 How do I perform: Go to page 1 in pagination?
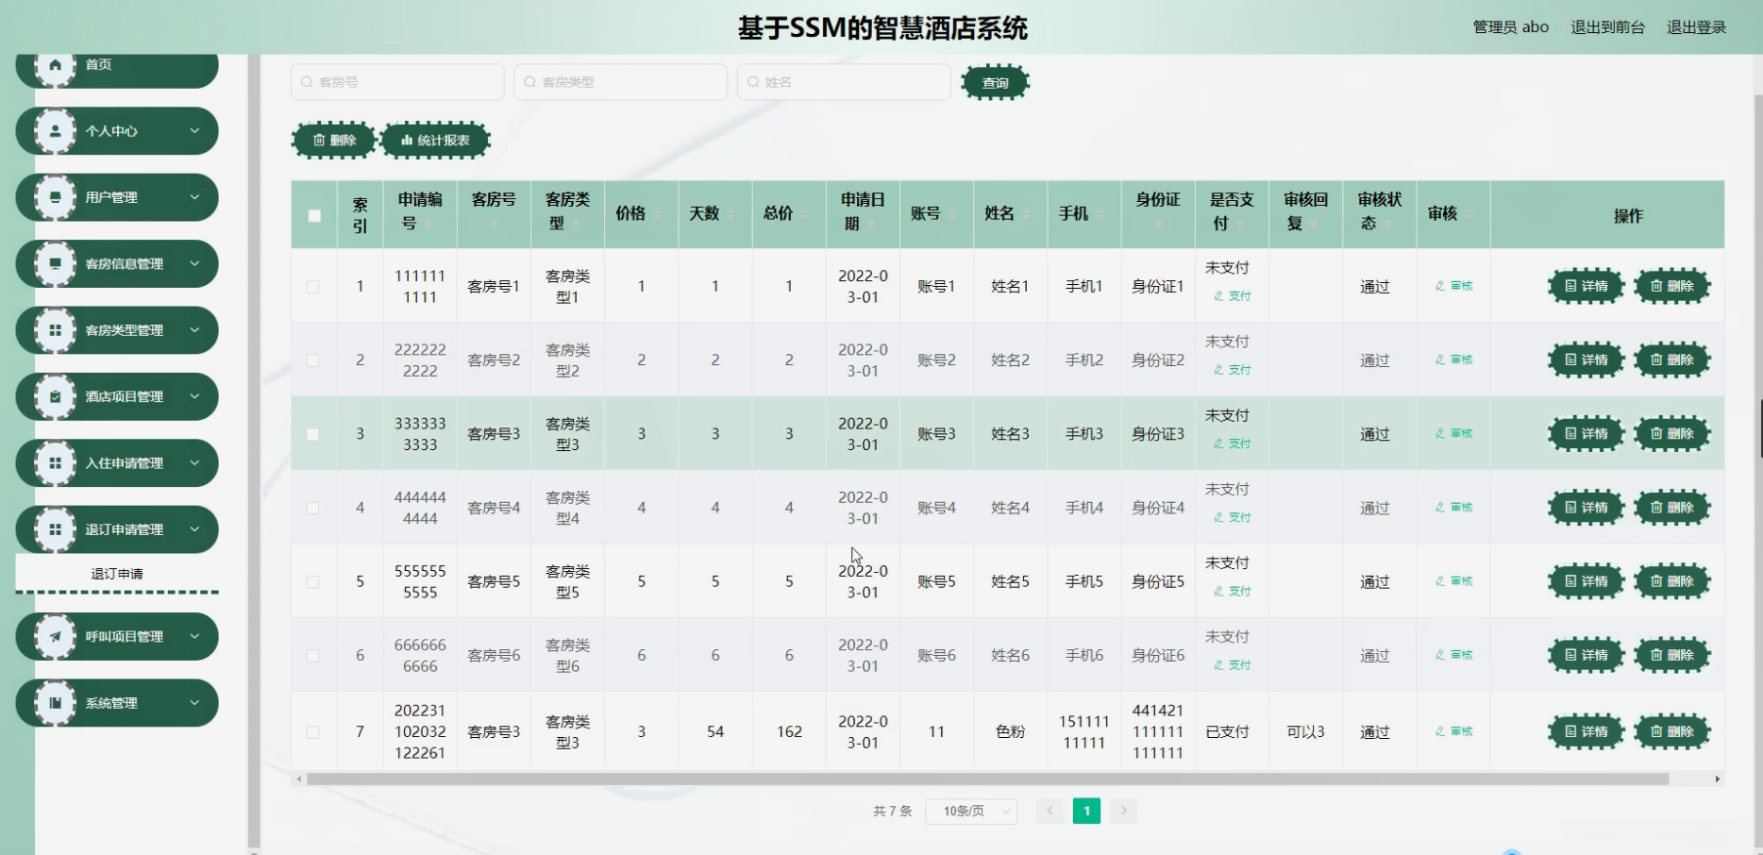[x=1086, y=811]
